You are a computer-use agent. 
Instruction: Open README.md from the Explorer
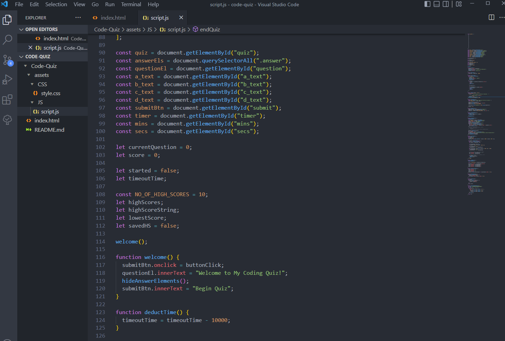click(x=49, y=130)
